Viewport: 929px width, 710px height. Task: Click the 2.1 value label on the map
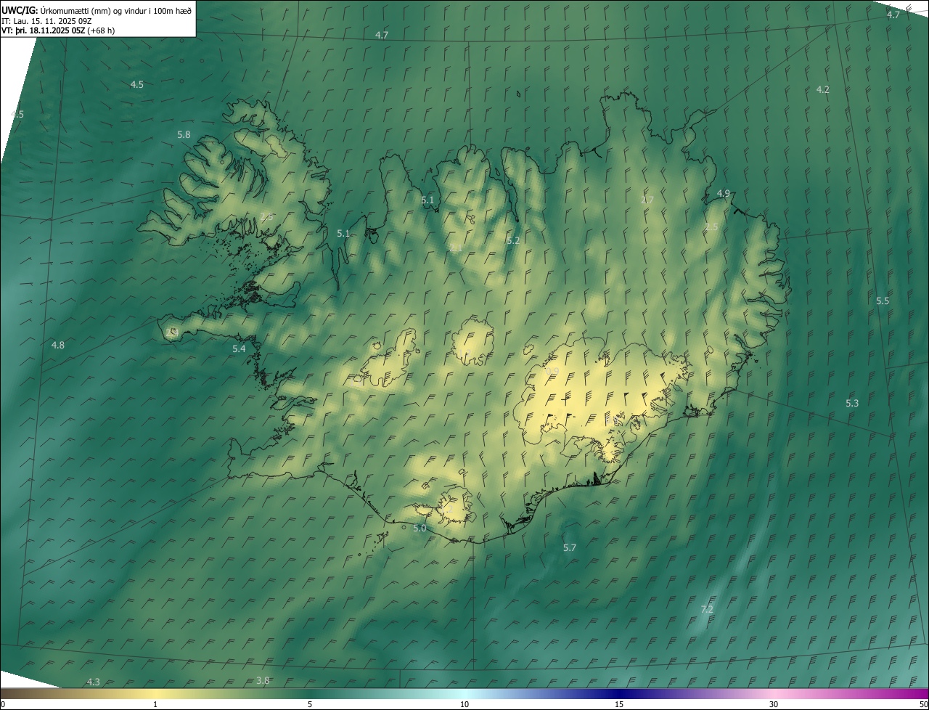(456, 248)
